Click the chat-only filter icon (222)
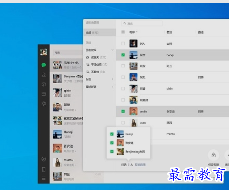The height and width of the screenshot is (190, 229). 88,57
